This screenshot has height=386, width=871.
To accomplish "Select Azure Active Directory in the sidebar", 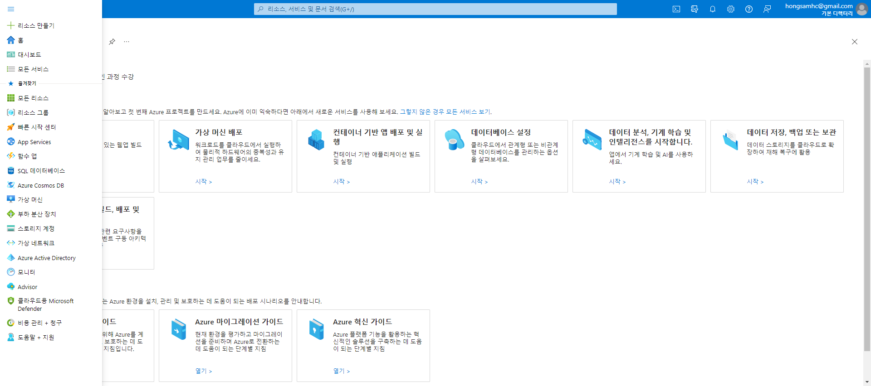I will tap(47, 258).
